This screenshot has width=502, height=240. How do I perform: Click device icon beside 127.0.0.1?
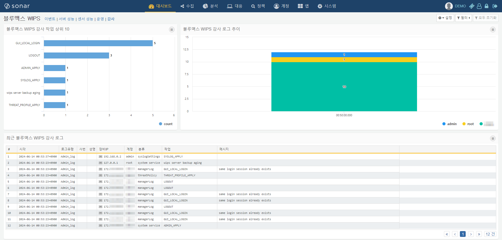(x=100, y=163)
